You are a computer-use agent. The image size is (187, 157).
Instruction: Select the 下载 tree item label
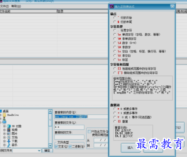pyautogui.click(x=15, y=141)
